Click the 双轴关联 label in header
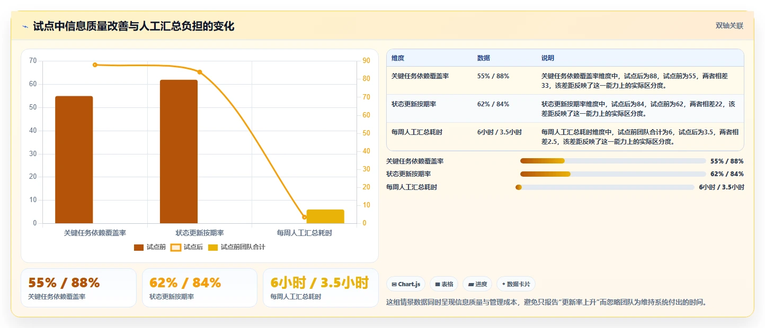 pos(730,25)
